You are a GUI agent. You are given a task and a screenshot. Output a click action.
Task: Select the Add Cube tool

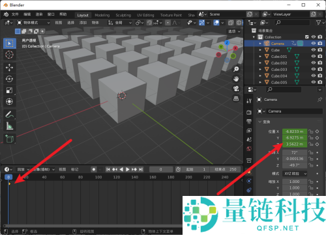point(9,139)
